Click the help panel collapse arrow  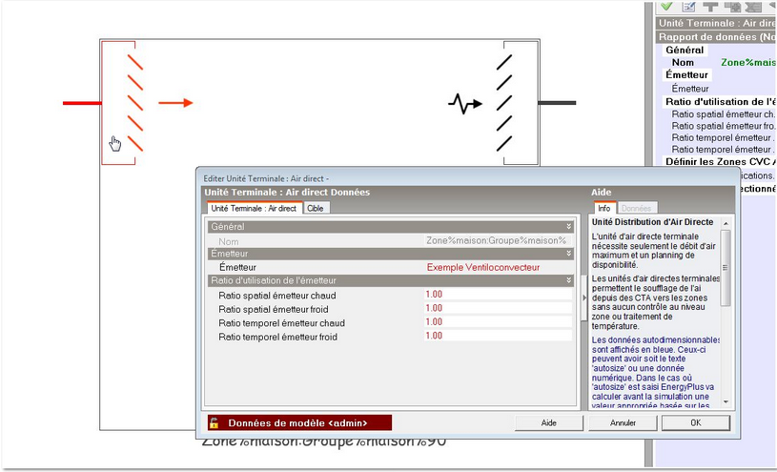583,298
